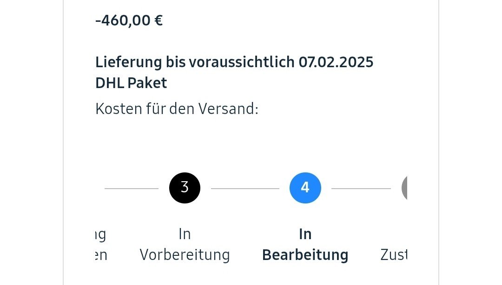Click the progress line right of step 4
The width and height of the screenshot is (502, 285).
coord(361,189)
